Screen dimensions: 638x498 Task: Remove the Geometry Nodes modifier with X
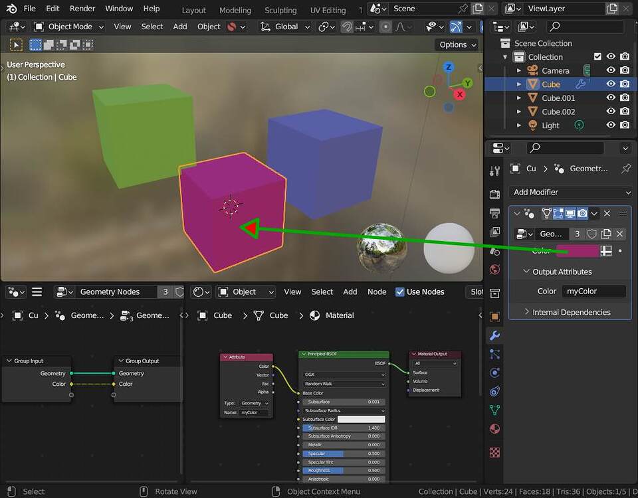[x=607, y=213]
